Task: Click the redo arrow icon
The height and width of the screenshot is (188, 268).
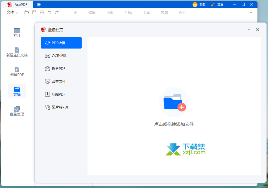Action: tap(57, 13)
